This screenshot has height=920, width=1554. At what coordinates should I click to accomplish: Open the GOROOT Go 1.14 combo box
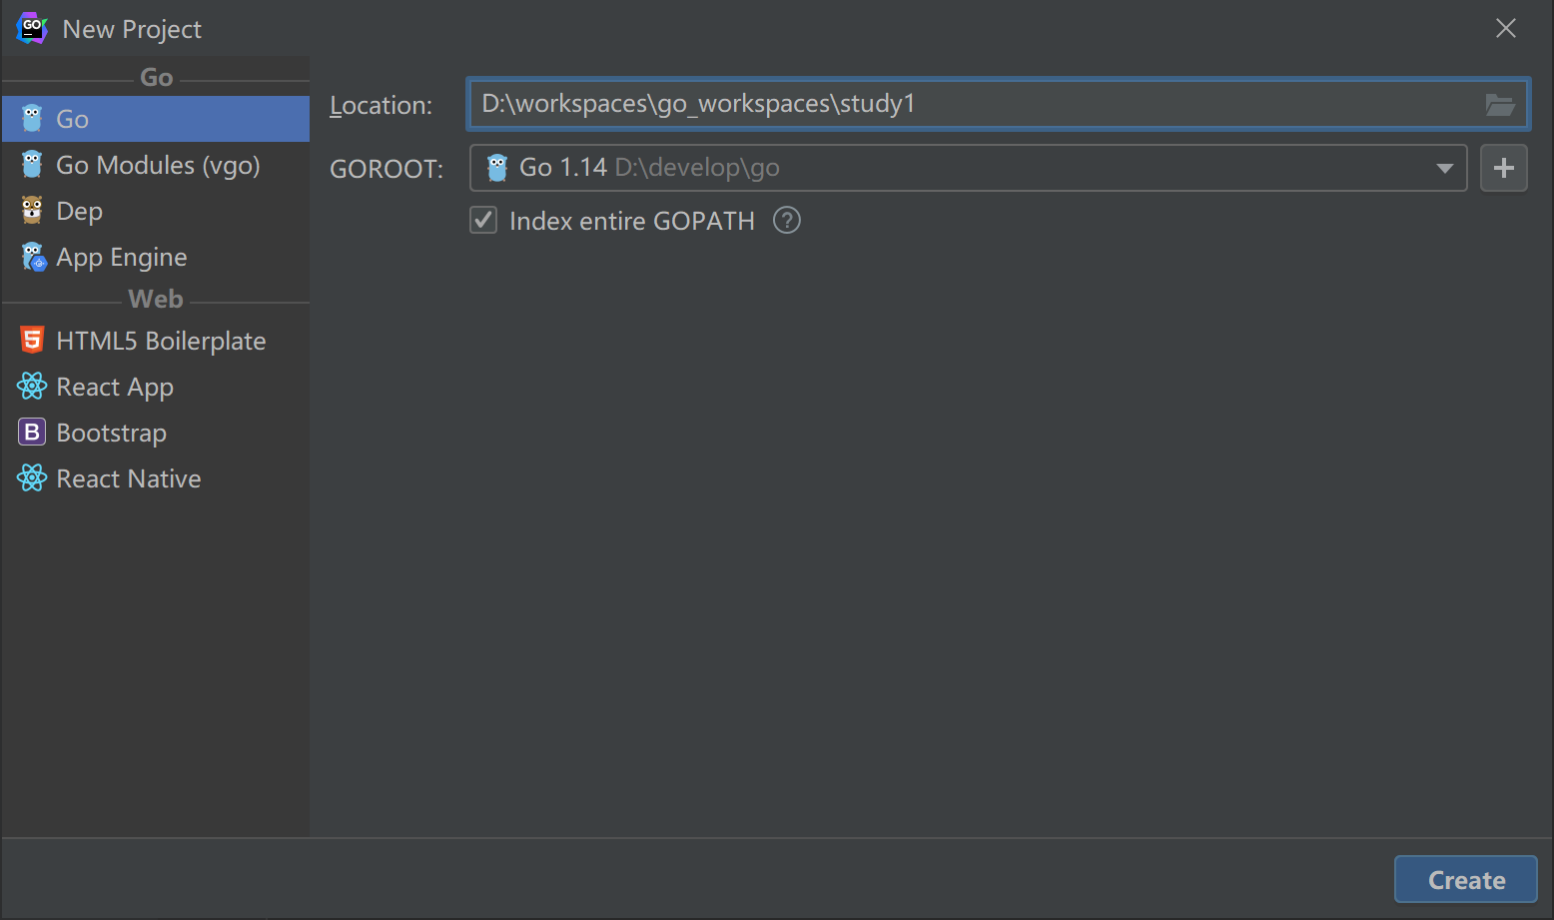pos(949,168)
